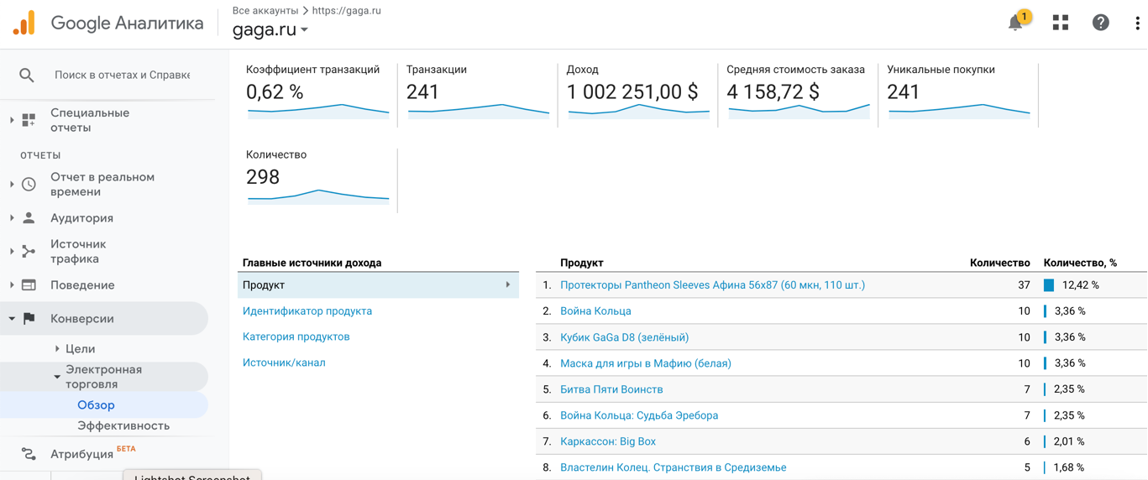The width and height of the screenshot is (1148, 480).
Task: Open Война Кольца: Судьба Эребора link
Action: (x=639, y=415)
